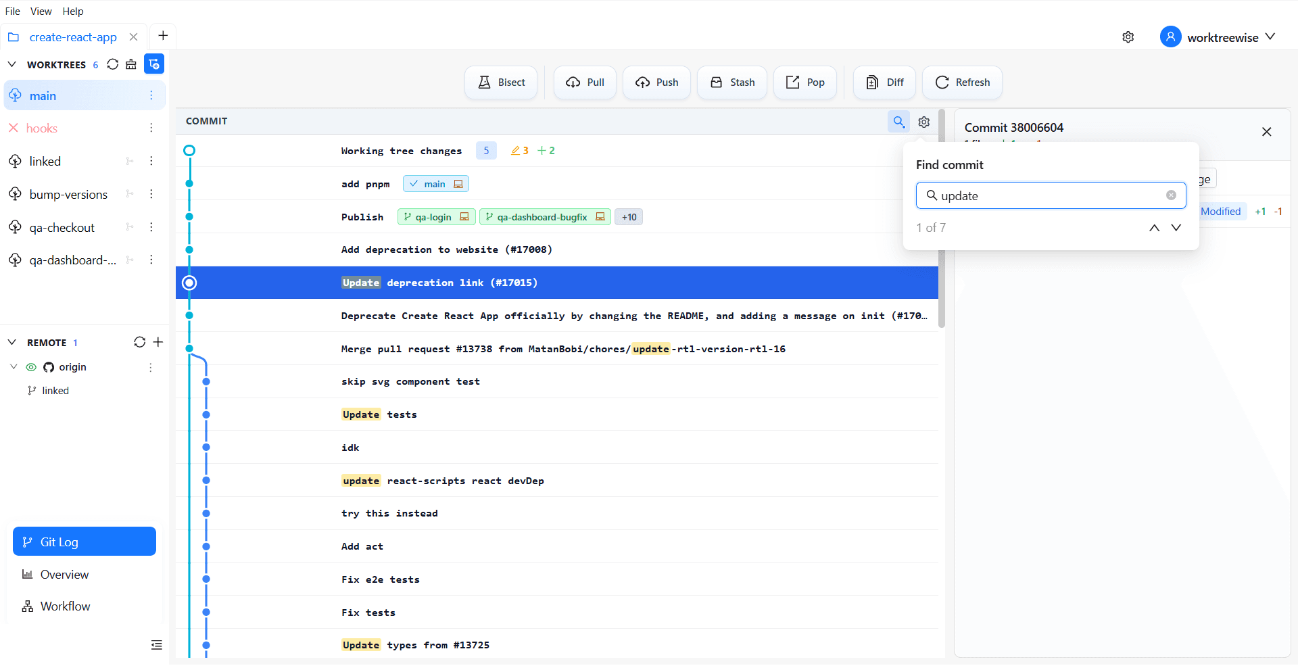Click the Bisect button
Image resolution: width=1298 pixels, height=670 pixels.
(x=501, y=82)
